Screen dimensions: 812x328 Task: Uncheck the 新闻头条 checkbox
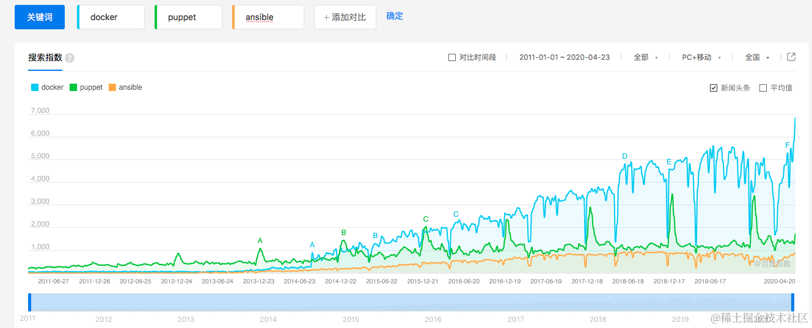[714, 88]
